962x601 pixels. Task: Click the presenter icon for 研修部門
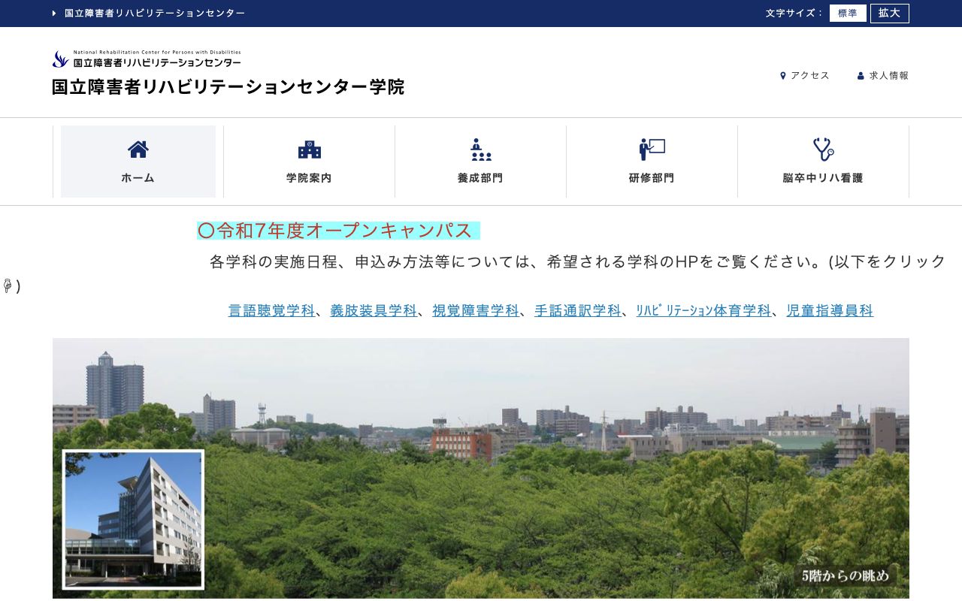click(651, 149)
